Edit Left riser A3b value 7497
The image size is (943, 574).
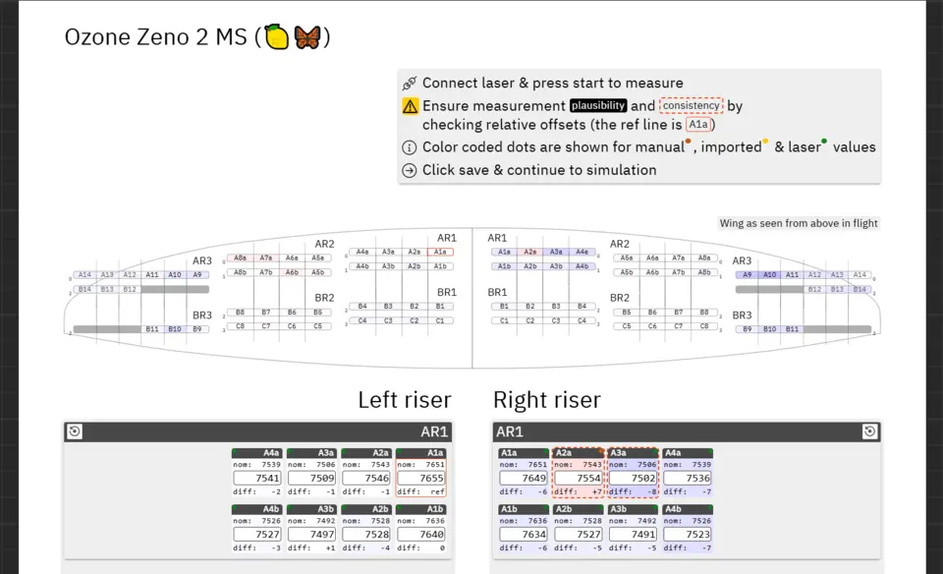[x=311, y=535]
